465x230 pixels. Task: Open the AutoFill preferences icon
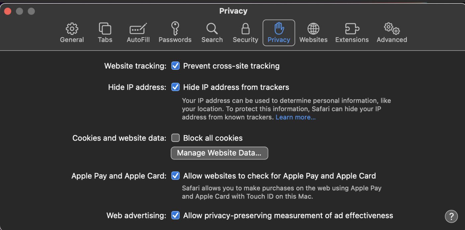pos(138,29)
